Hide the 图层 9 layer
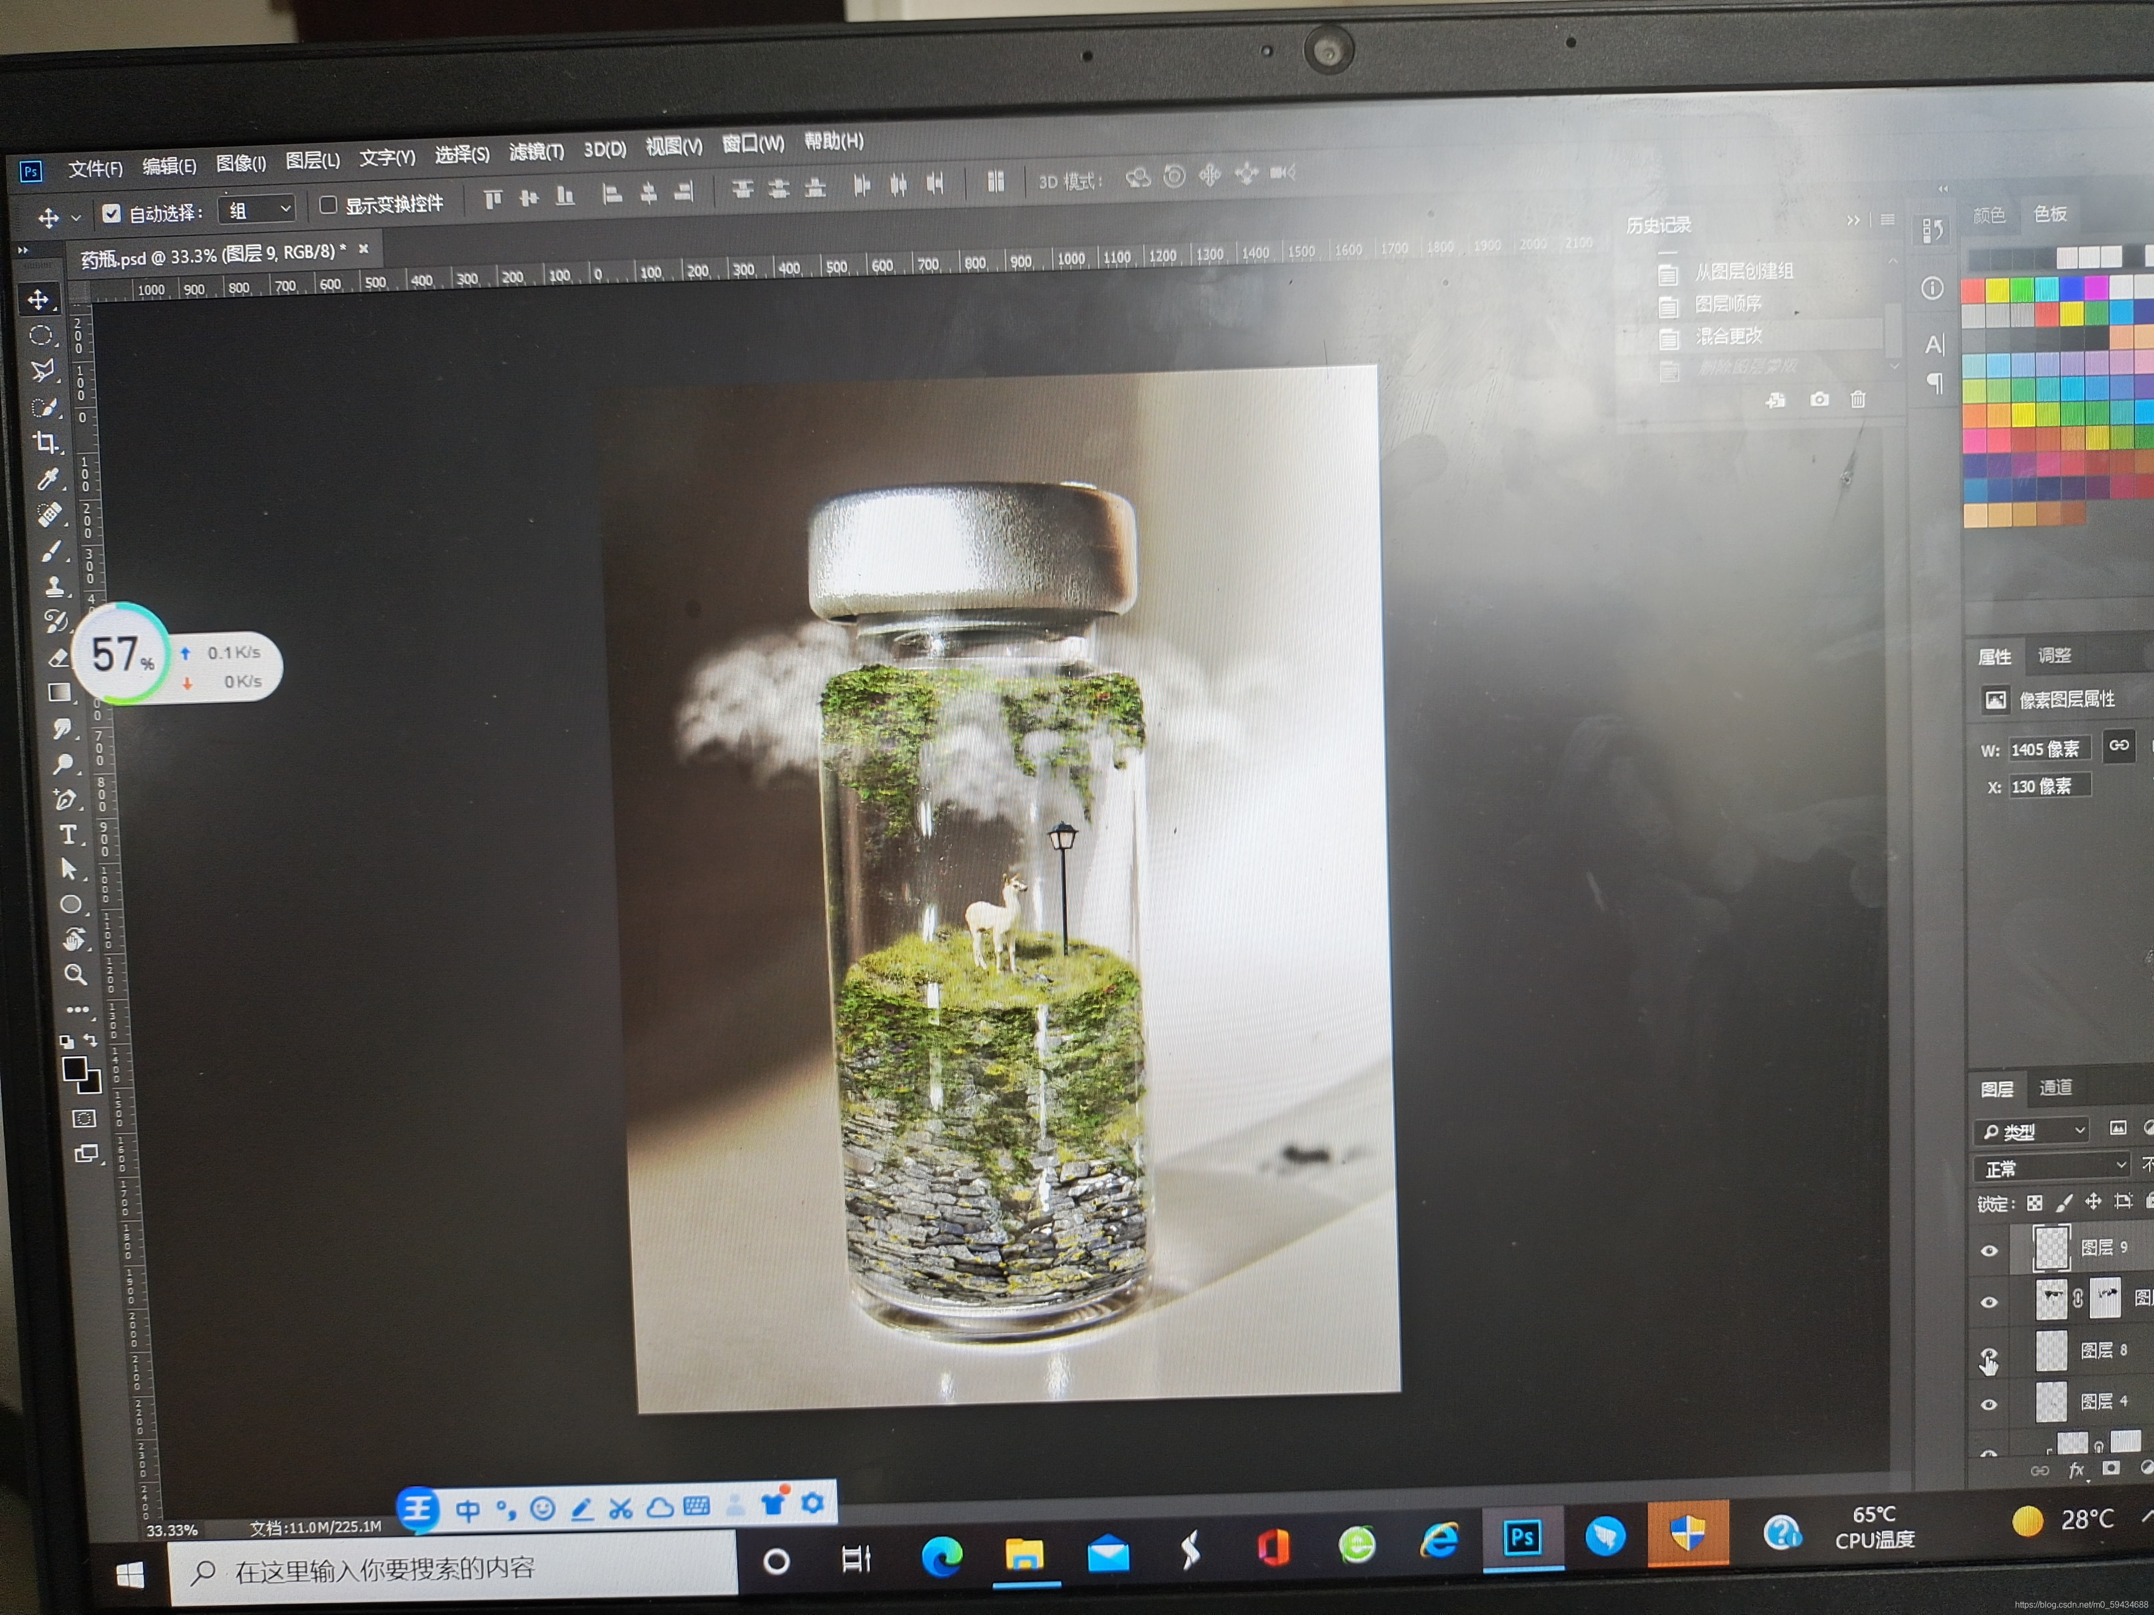Viewport: 2154px width, 1615px height. (1989, 1251)
